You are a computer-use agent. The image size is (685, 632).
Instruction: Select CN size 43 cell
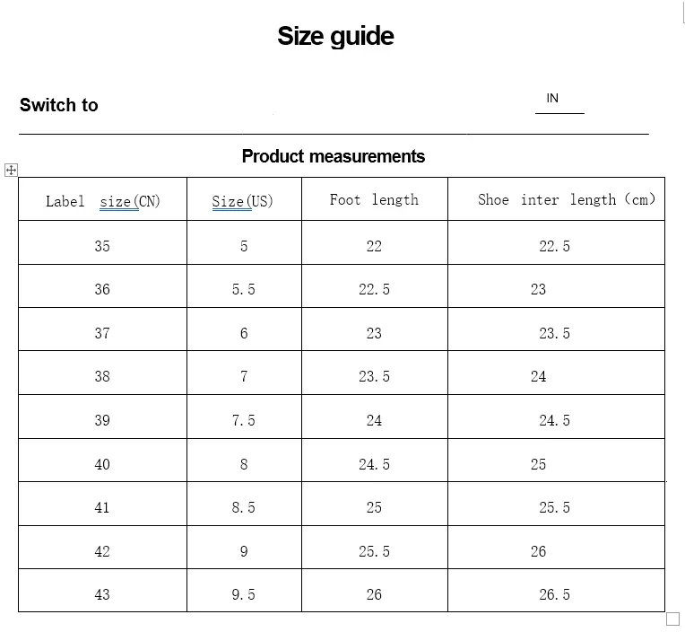pos(103,591)
